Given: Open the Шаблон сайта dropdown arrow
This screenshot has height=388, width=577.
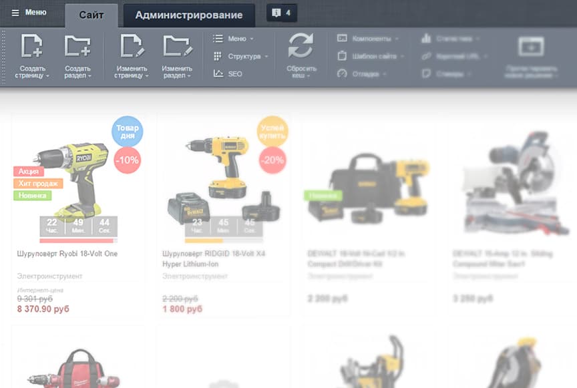Looking at the screenshot, I should click(x=402, y=56).
